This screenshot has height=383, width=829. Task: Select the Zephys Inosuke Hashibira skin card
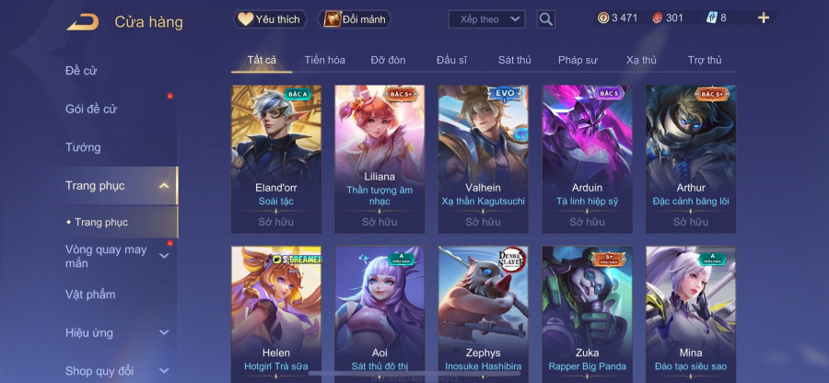pyautogui.click(x=484, y=314)
